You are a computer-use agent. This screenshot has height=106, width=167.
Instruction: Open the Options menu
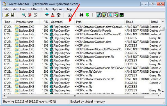tap(57, 9)
